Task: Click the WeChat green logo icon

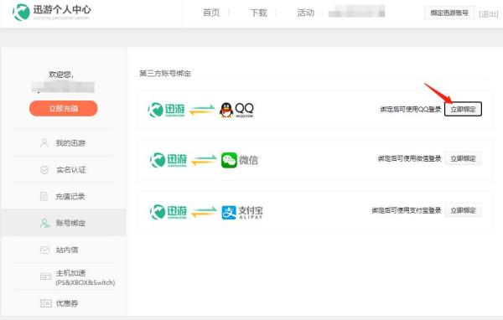Action: (229, 160)
